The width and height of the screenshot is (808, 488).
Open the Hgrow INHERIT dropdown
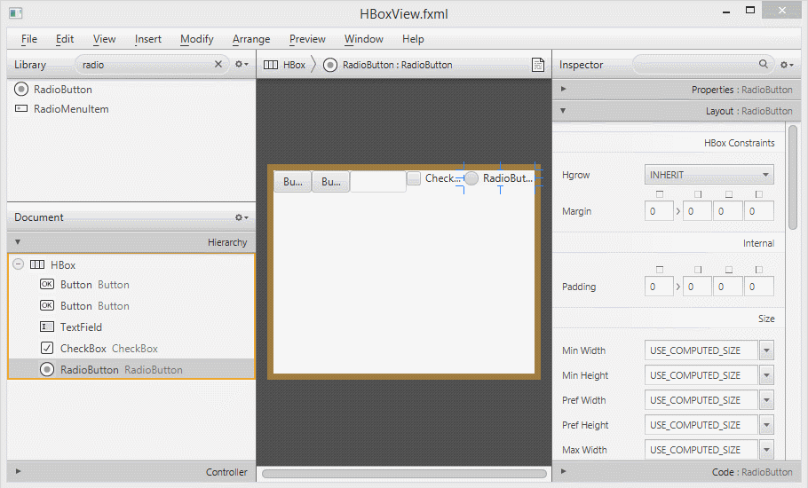tap(709, 175)
